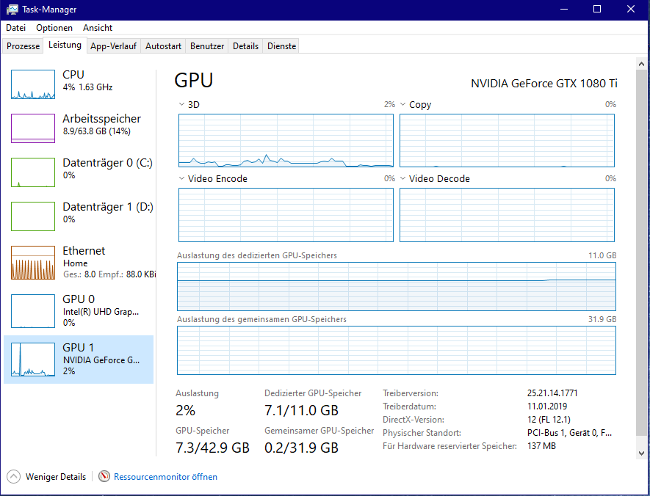
Task: Click the Treiberversion value 25.21.14.1771
Action: [552, 393]
